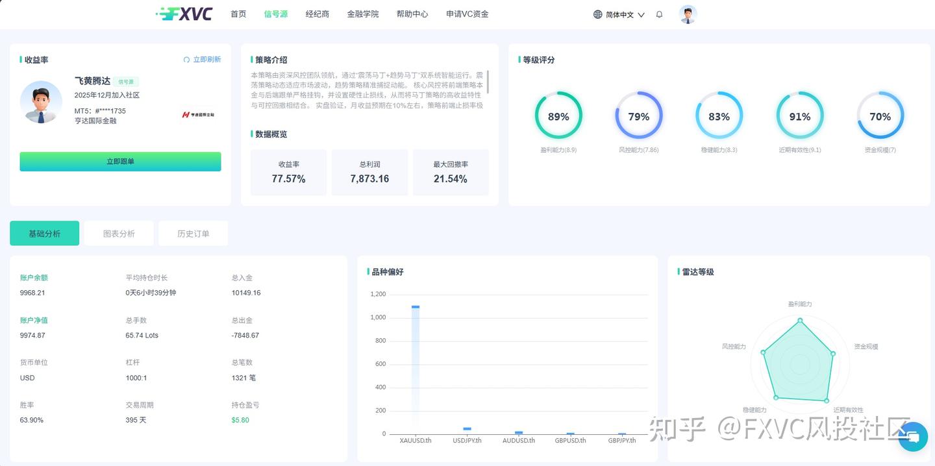
Task: Click the 持仓盈亏 value $5.80
Action: [x=240, y=420]
